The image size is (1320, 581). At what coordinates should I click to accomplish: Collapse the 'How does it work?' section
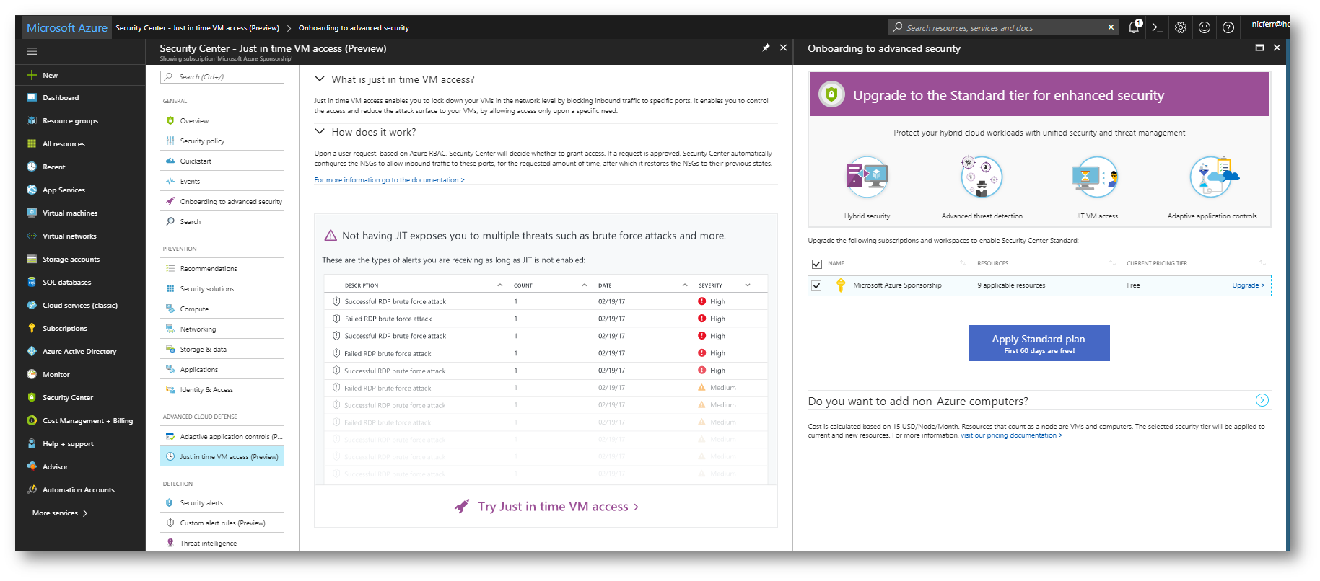[x=320, y=132]
